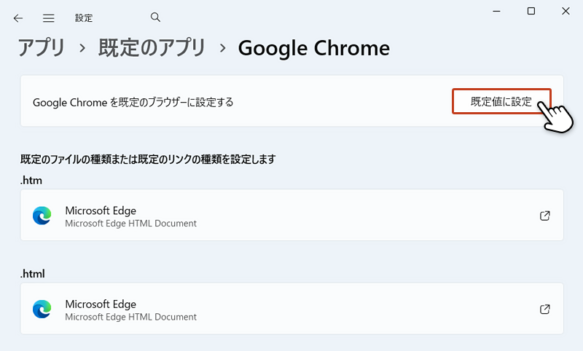Click the 設定 window title
The image size is (583, 351).
tap(84, 17)
